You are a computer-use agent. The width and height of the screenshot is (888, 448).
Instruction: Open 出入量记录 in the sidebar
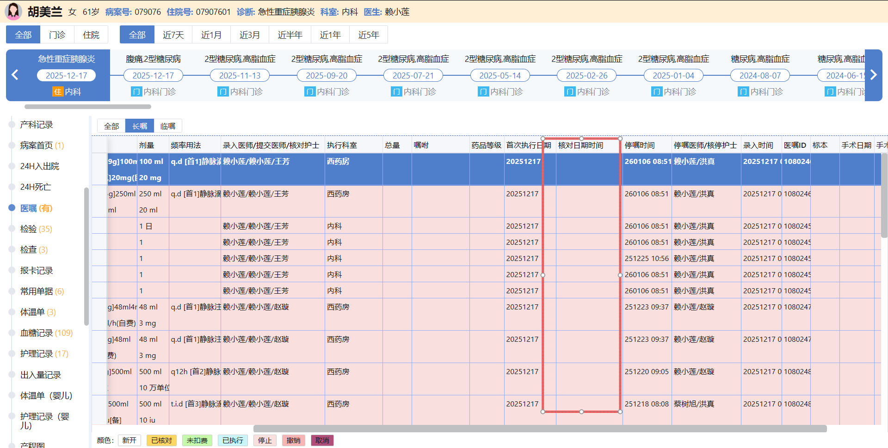[41, 375]
